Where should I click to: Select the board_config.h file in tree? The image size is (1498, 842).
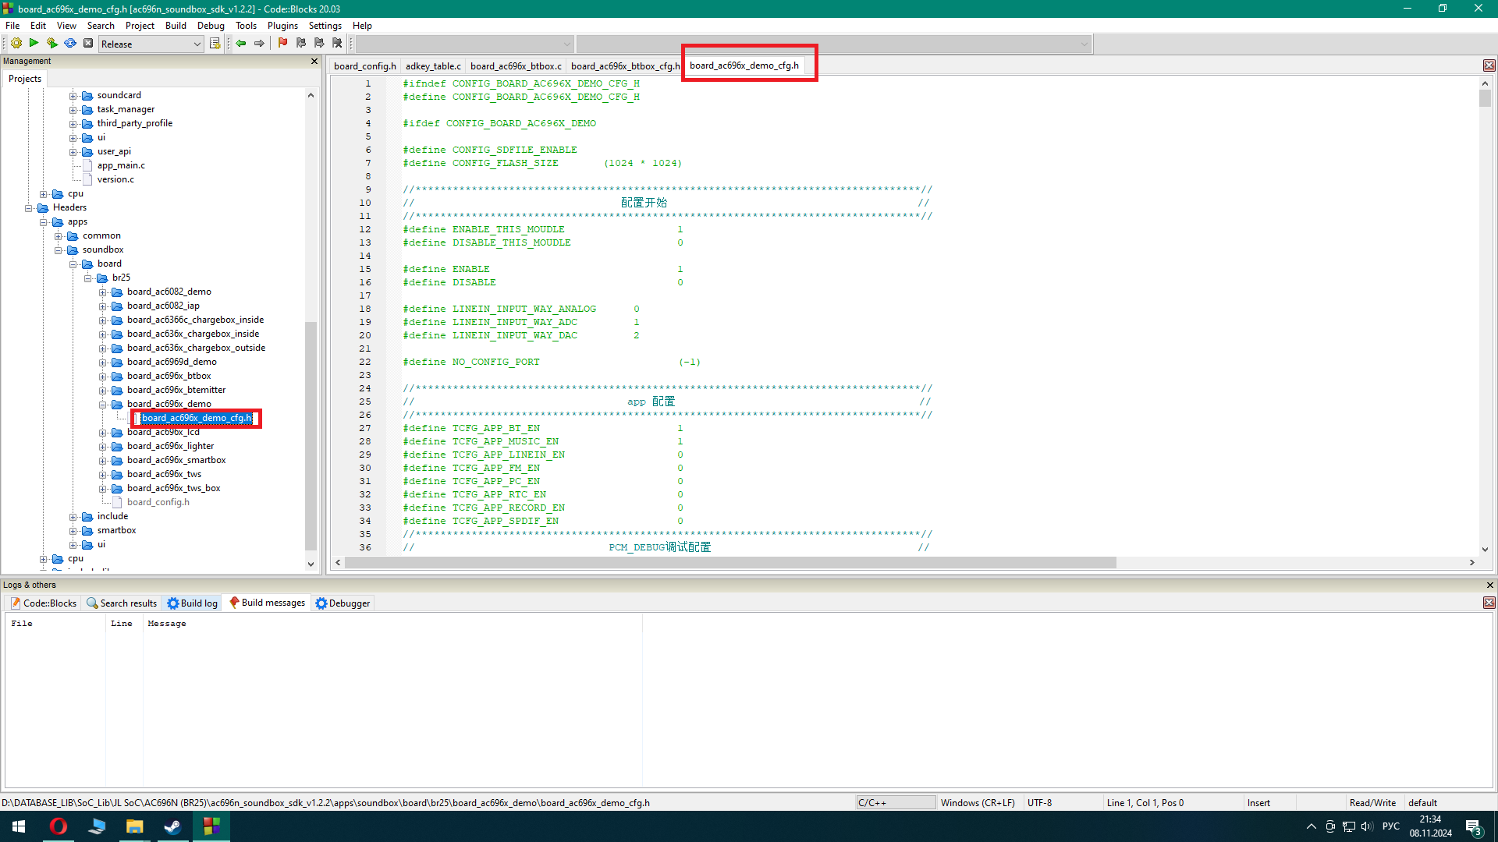click(x=158, y=503)
